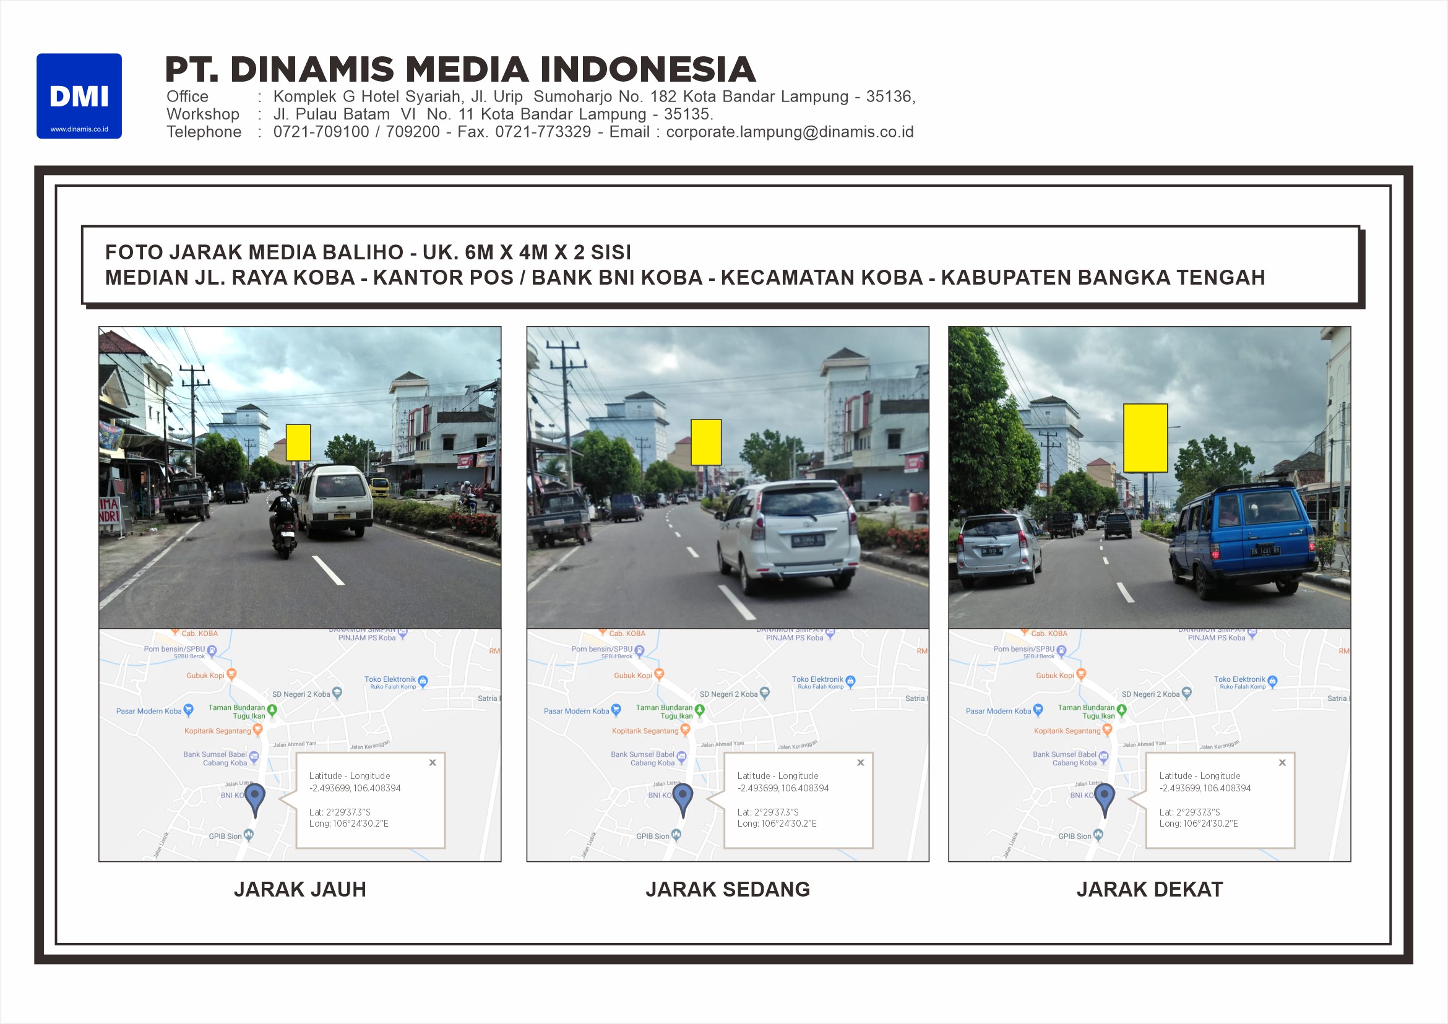This screenshot has width=1448, height=1024.
Task: Click the Pasar Modern Koba pin in Jarak Sedang map
Action: point(616,711)
